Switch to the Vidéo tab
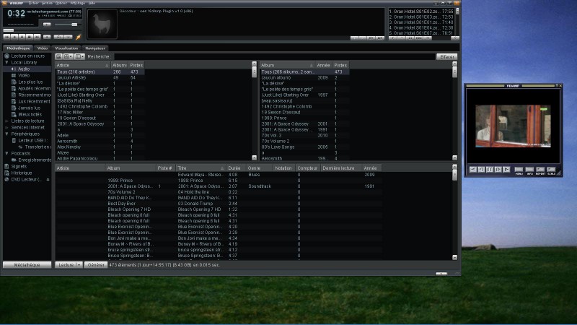The height and width of the screenshot is (325, 577). [x=43, y=48]
